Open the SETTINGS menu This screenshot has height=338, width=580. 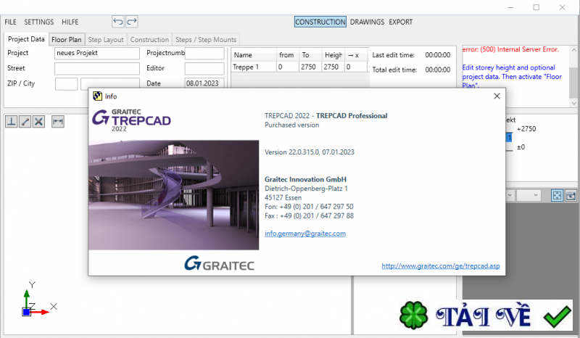(39, 22)
